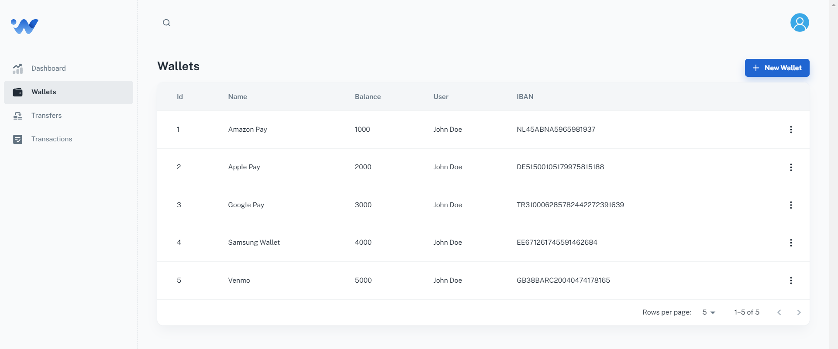Open the Transfers menu item
Viewport: 838px width, 349px height.
click(69, 116)
